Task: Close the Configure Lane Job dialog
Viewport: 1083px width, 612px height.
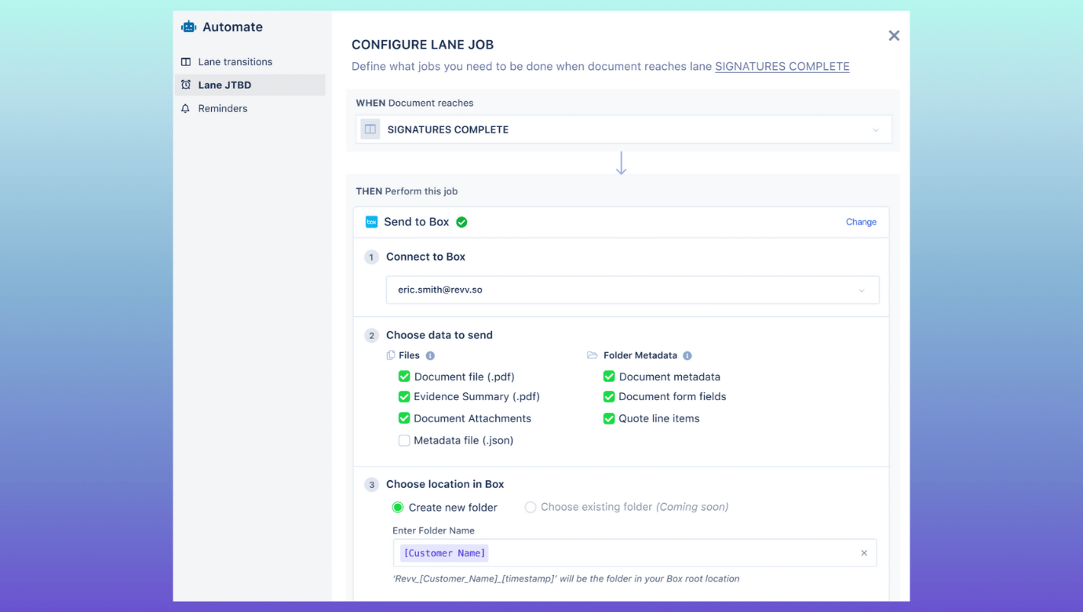Action: (x=894, y=35)
